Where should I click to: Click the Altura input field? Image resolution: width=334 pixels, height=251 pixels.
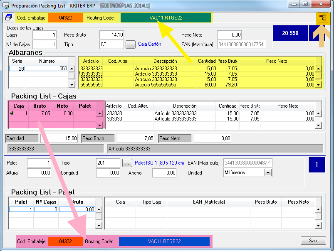pos(39,172)
